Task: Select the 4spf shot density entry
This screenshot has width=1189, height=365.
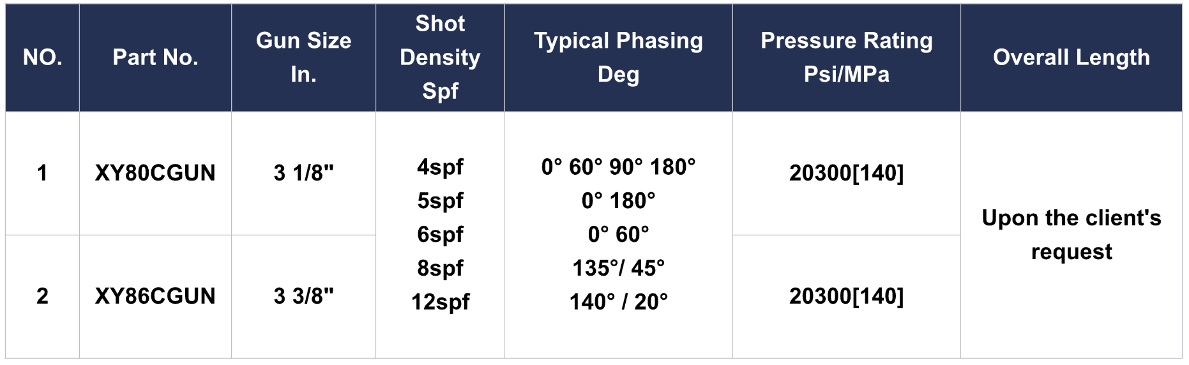Action: (x=440, y=167)
